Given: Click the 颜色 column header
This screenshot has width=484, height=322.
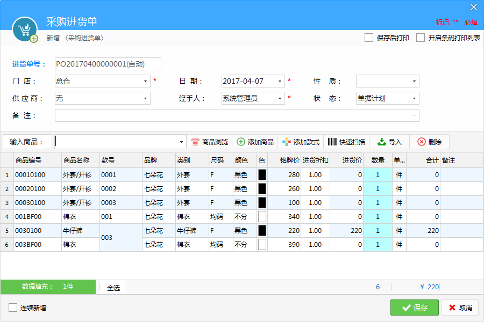Looking at the screenshot, I should click(x=245, y=160).
